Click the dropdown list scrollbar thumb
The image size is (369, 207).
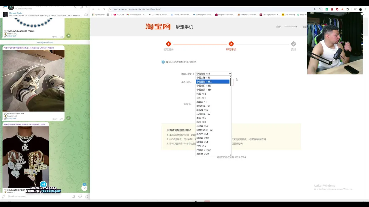coord(230,82)
